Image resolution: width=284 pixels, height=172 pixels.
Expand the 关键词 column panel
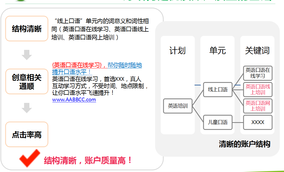coord(257,50)
